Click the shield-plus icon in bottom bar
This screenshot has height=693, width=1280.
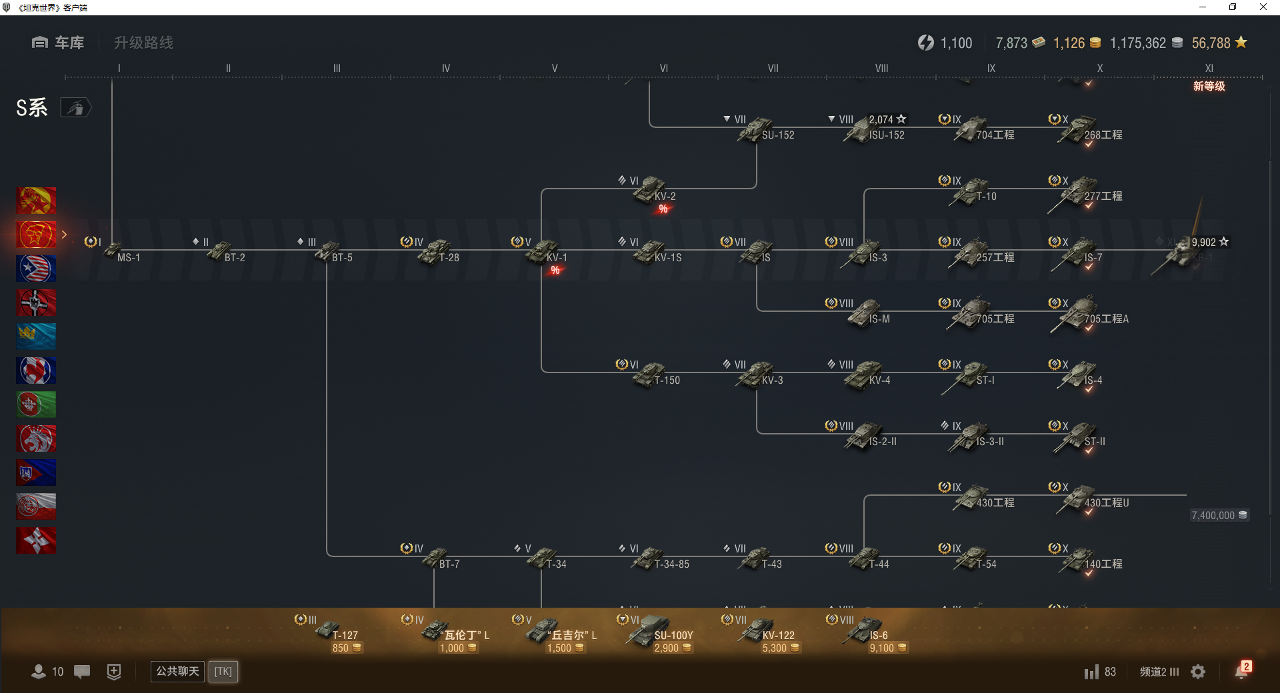coord(114,672)
